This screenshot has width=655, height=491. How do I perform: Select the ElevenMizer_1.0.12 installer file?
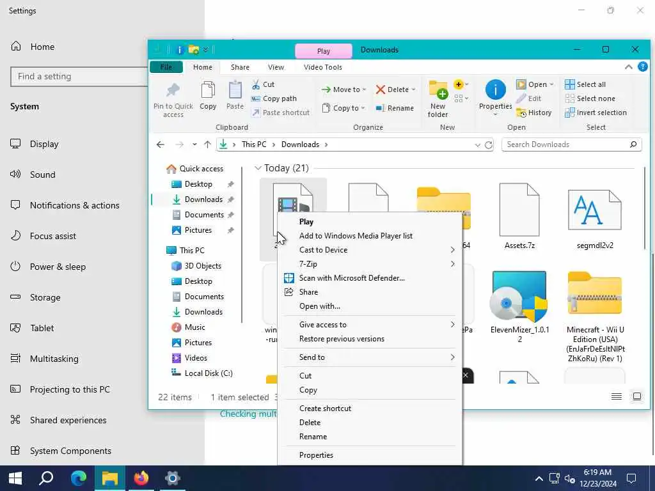point(519,308)
